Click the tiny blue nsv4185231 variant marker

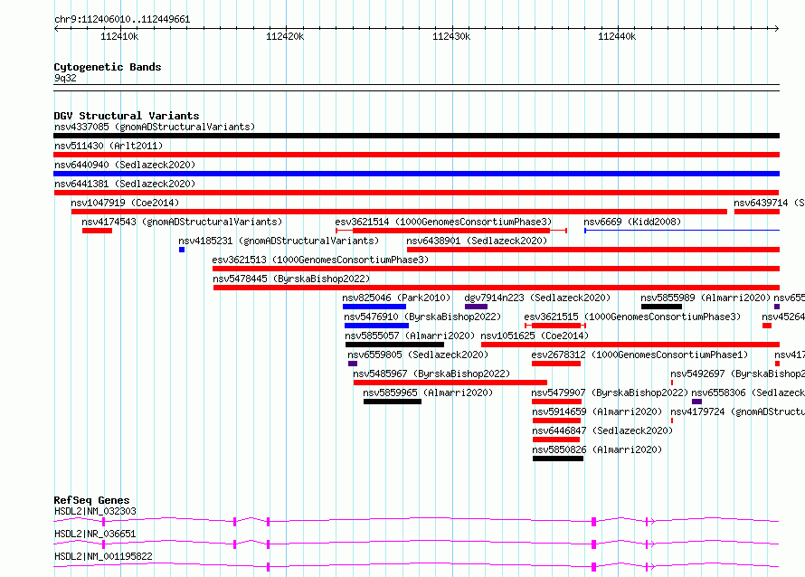(x=182, y=250)
